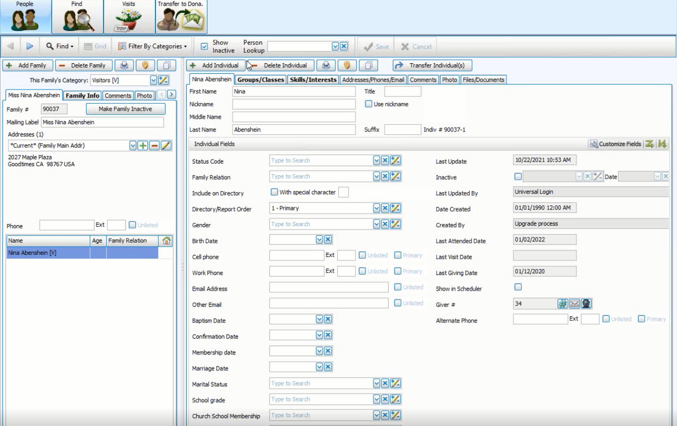The height and width of the screenshot is (426, 677).
Task: Open the Birth Date picker dropdown
Action: pos(320,240)
